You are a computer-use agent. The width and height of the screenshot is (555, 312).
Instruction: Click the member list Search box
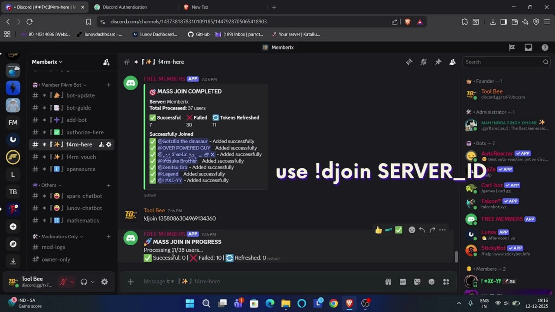tap(506, 62)
